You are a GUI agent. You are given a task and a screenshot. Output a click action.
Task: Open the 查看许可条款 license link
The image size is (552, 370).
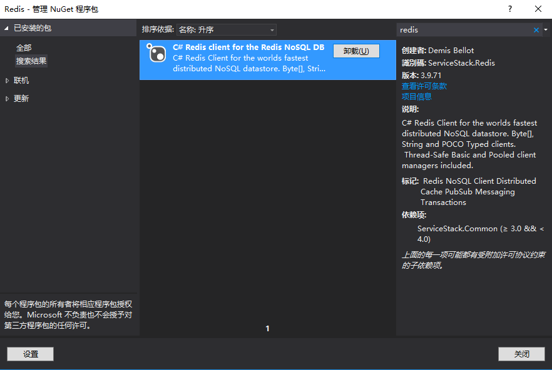pyautogui.click(x=424, y=86)
